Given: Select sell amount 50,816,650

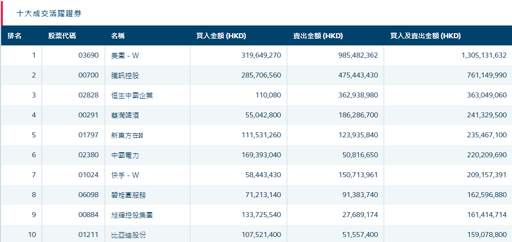Looking at the screenshot, I should (360, 155).
